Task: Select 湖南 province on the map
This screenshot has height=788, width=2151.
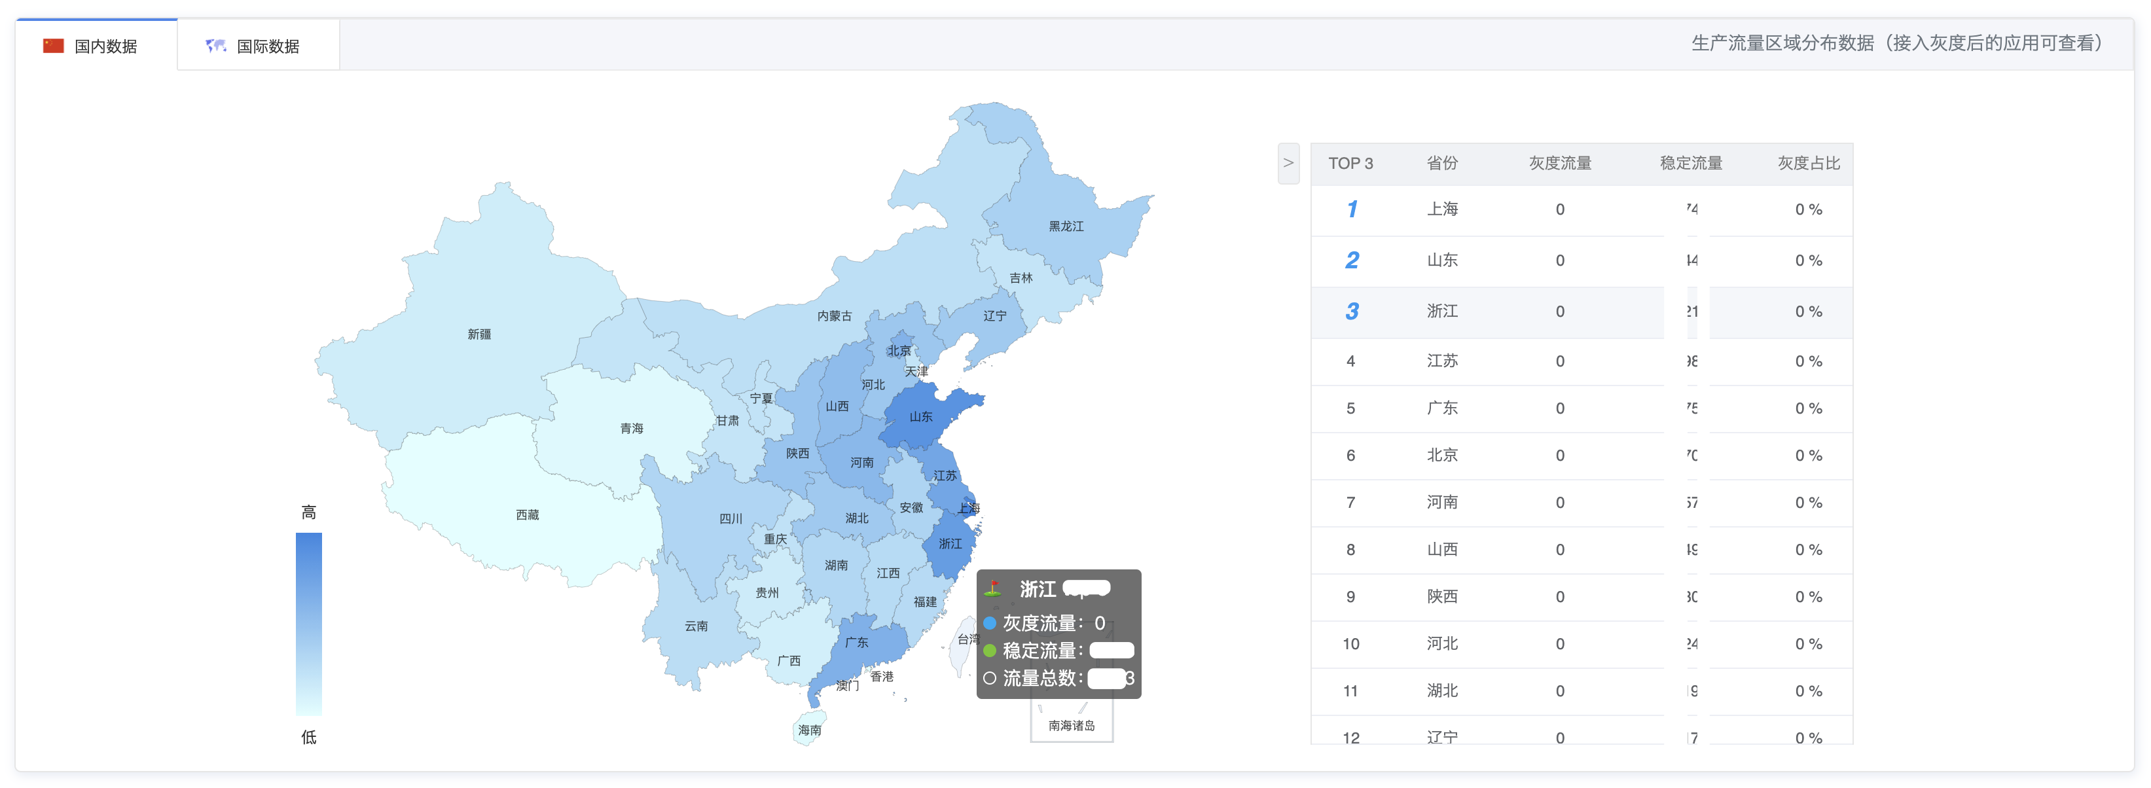Action: [836, 566]
